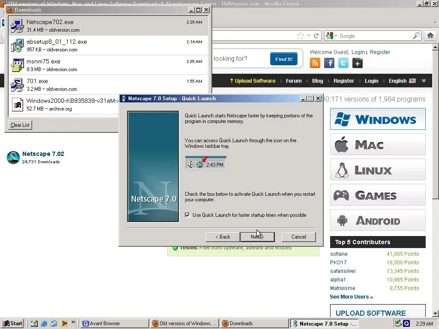439x329 pixels.
Task: Click the show desktop icon in taskbar quick launch
Action: pyautogui.click(x=34, y=323)
